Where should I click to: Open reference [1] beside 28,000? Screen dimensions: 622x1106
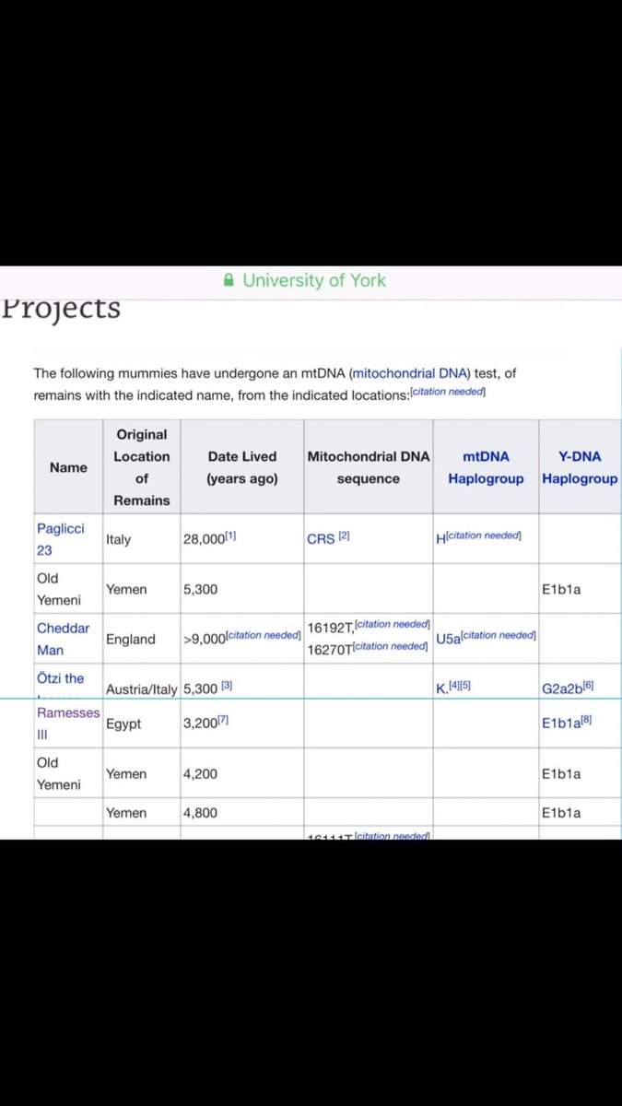pyautogui.click(x=230, y=537)
